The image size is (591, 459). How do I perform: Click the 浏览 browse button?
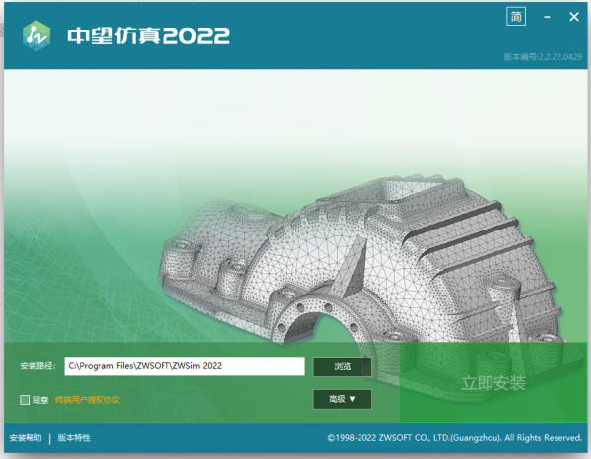coord(342,366)
